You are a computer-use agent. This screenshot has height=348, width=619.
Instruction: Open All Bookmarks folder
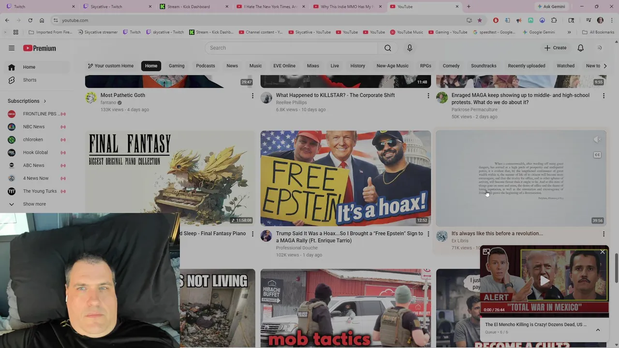(x=598, y=32)
